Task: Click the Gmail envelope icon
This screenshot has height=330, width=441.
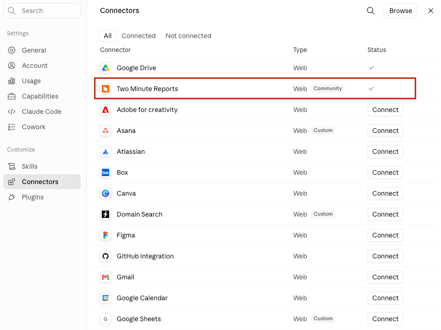Action: point(105,277)
